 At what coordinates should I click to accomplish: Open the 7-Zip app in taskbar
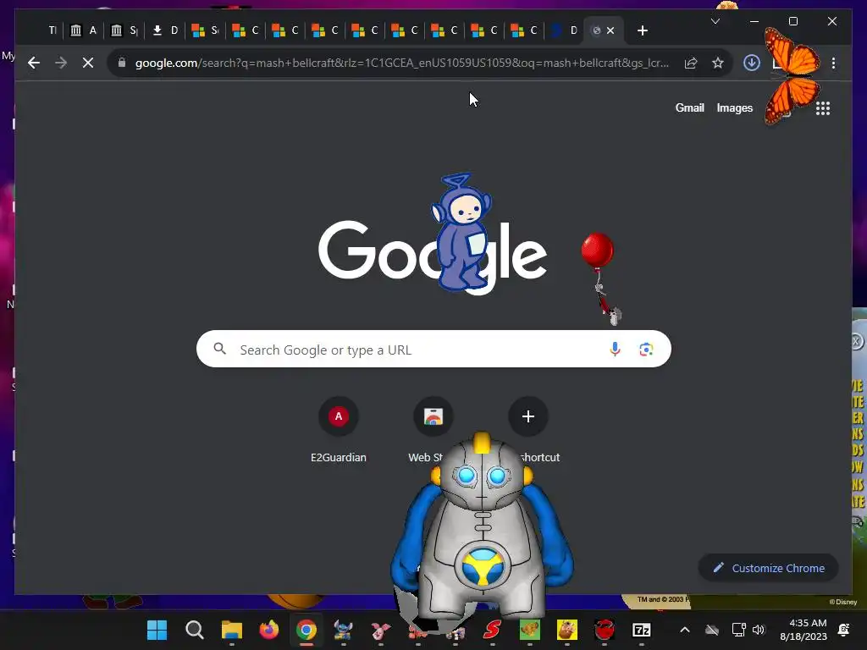642,630
